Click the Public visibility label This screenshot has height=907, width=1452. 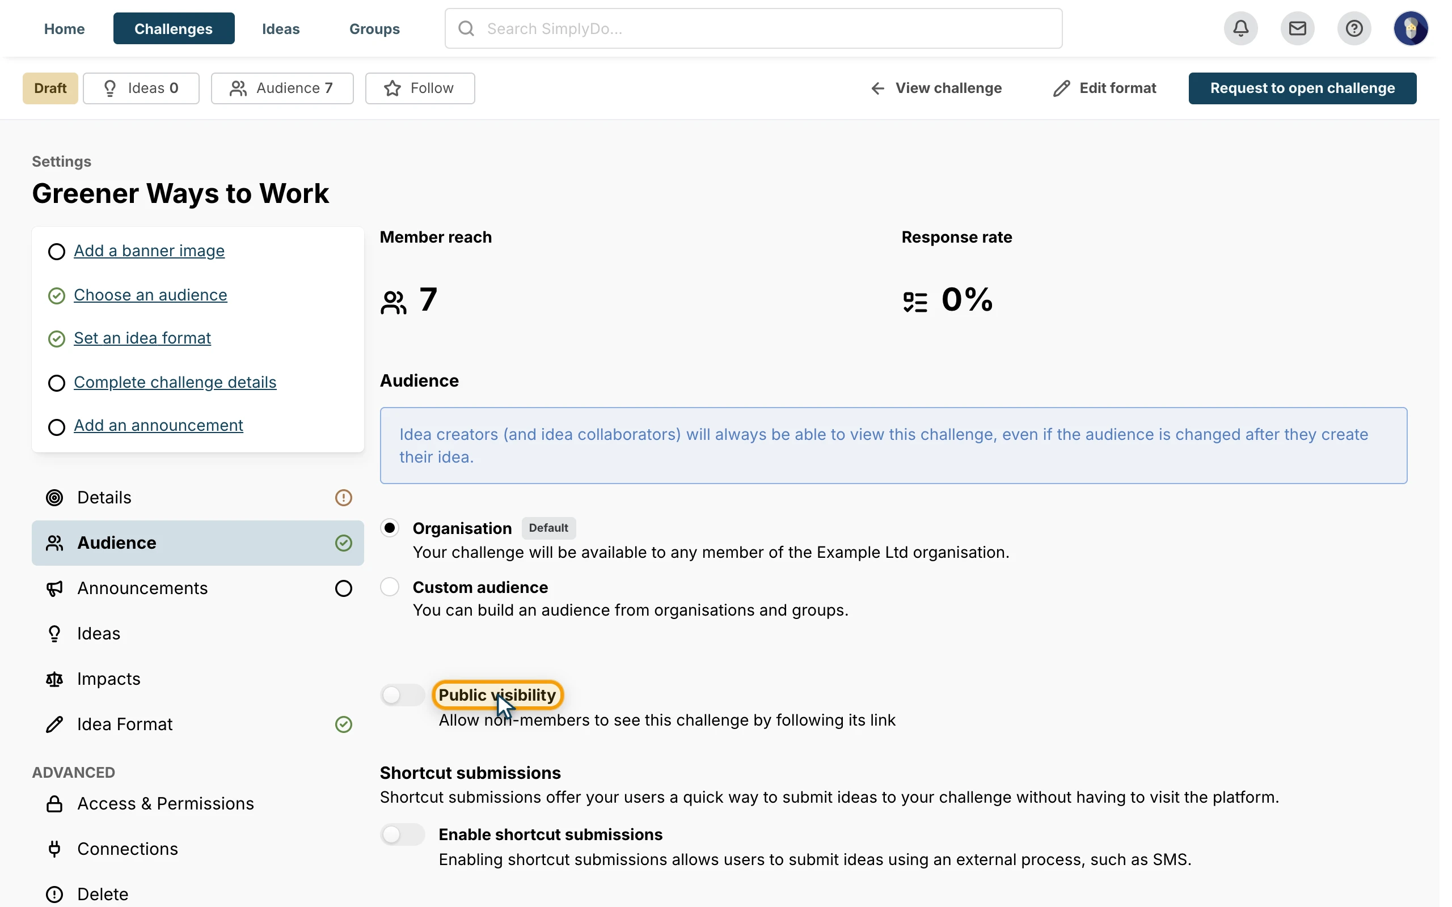tap(497, 694)
